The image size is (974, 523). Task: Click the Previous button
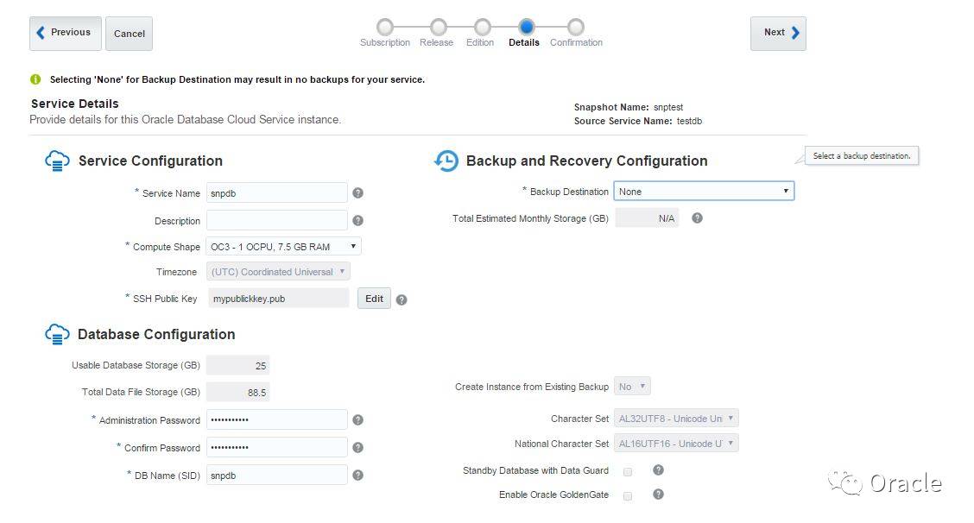click(x=66, y=34)
